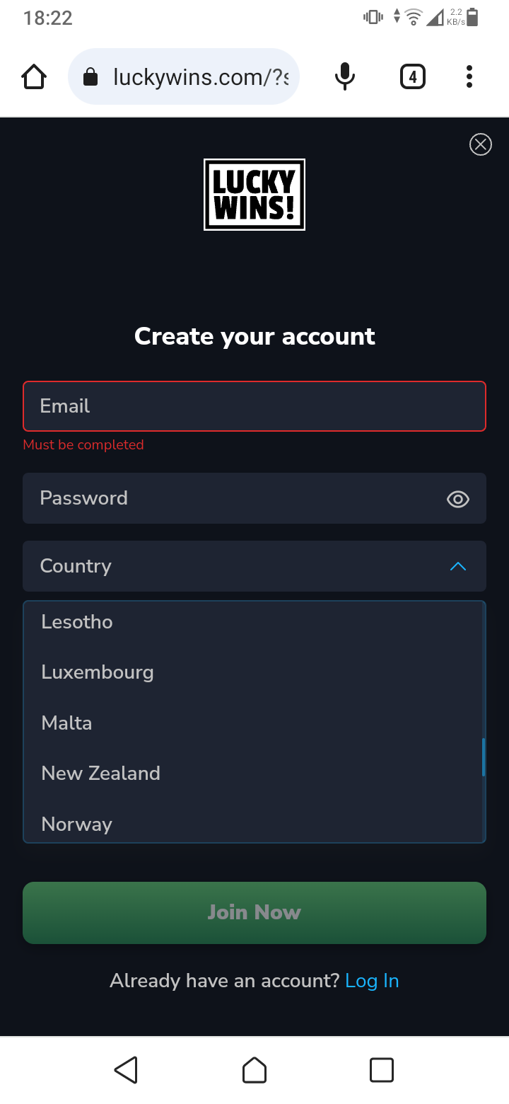509x1104 pixels.
Task: Open the browser three-dot menu
Action: pos(469,76)
